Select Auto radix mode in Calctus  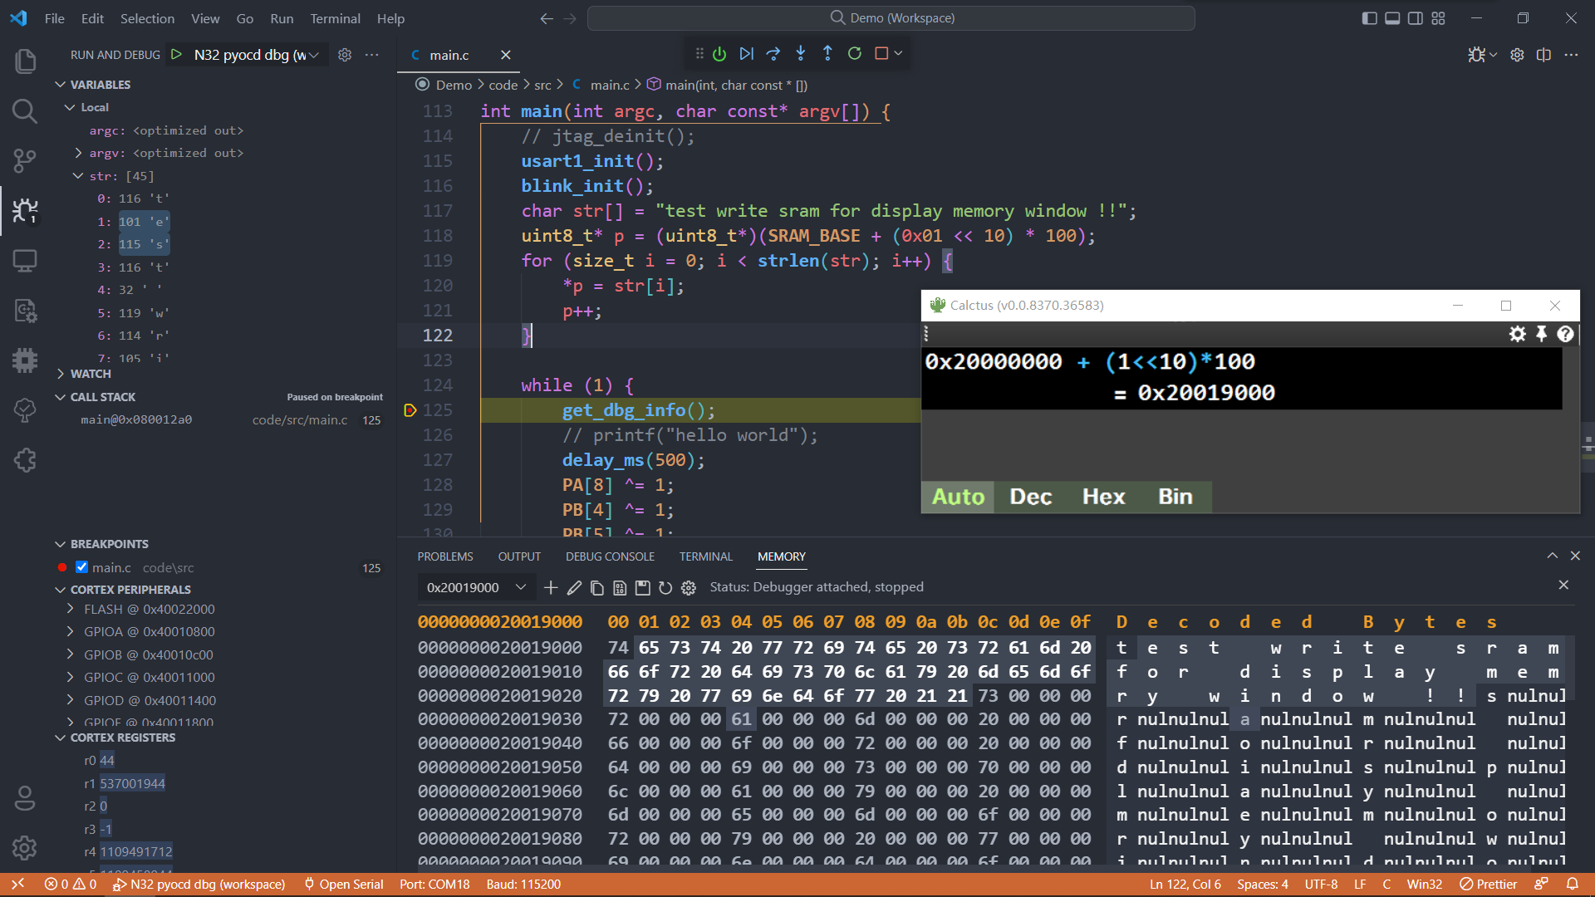958,497
